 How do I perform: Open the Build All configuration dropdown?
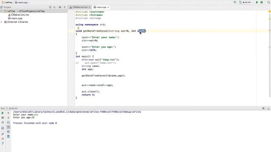point(246,2)
